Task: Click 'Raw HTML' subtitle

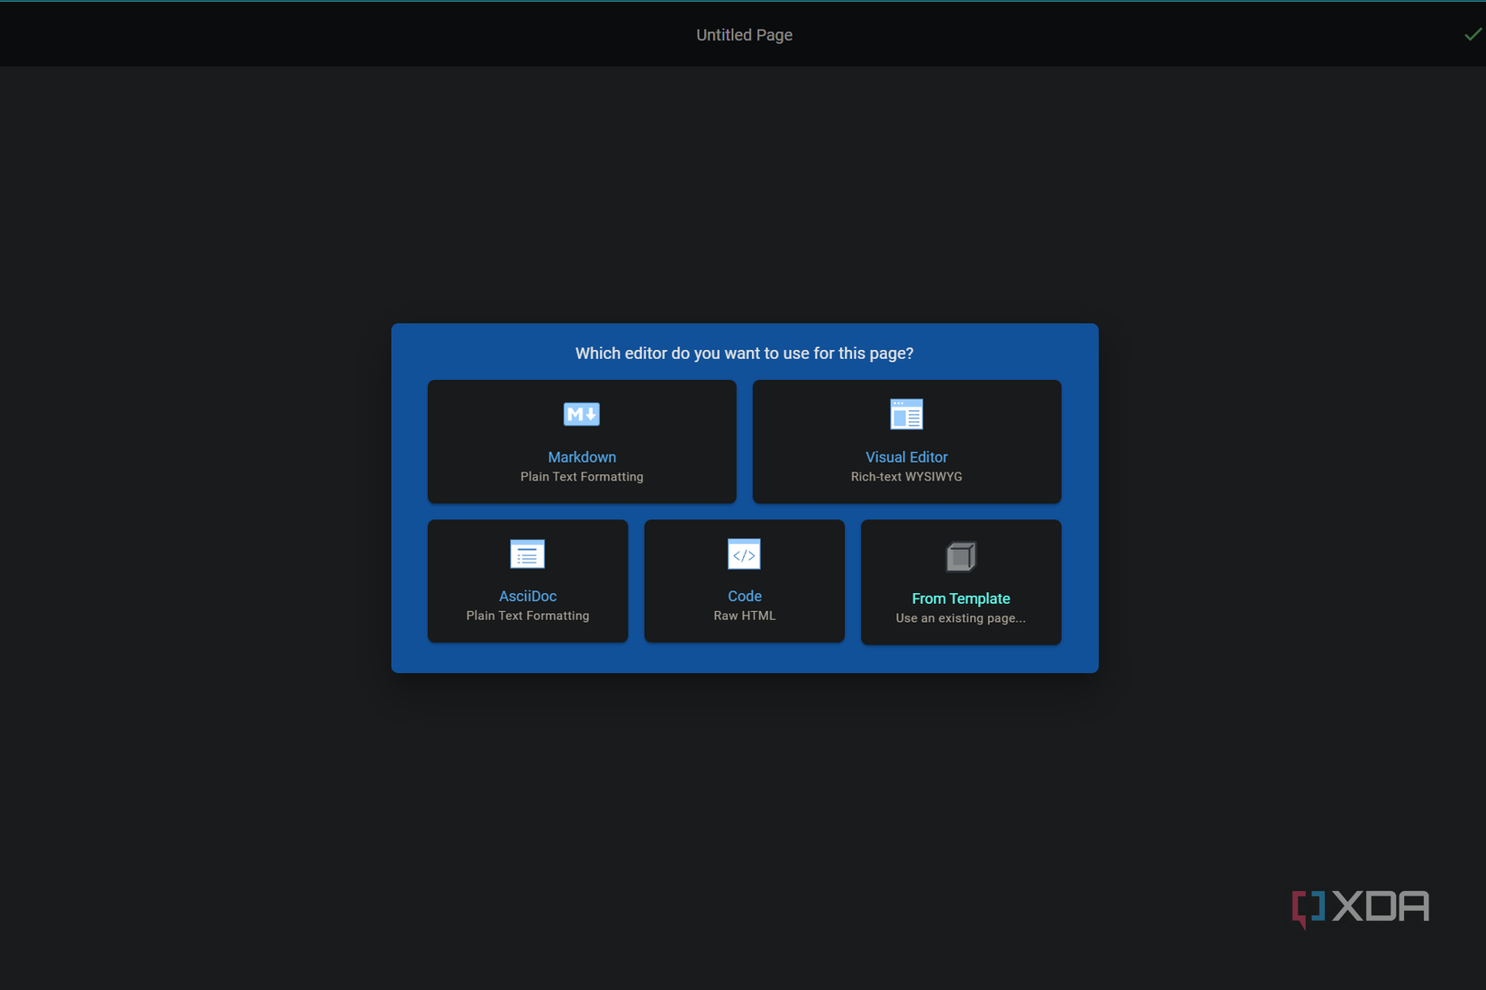Action: point(745,616)
